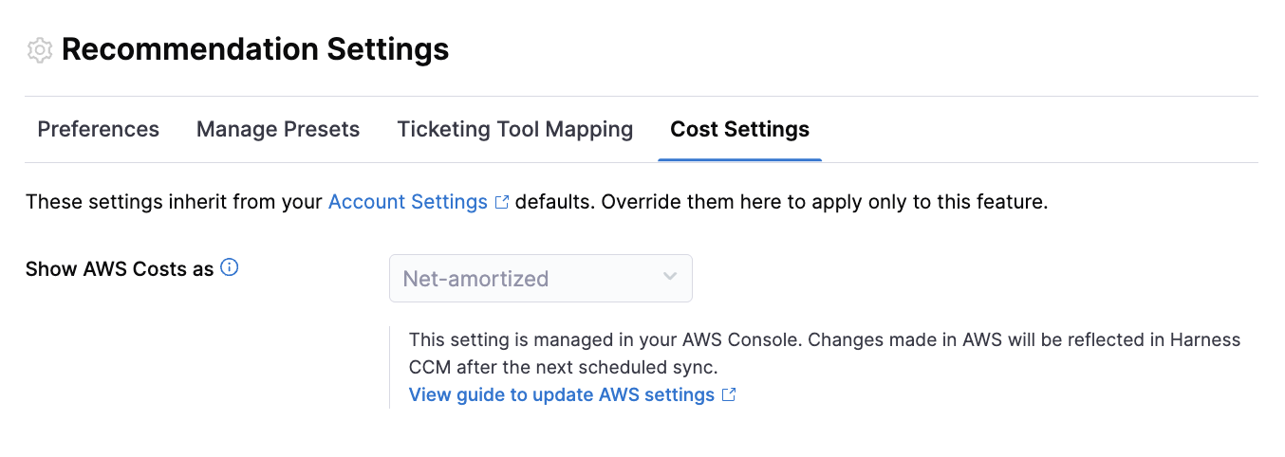Open the Net-amortized cost type combo box
This screenshot has width=1285, height=457.
point(540,278)
